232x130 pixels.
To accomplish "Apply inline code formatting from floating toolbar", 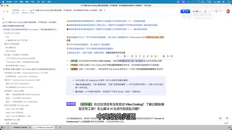I will coord(152,56).
